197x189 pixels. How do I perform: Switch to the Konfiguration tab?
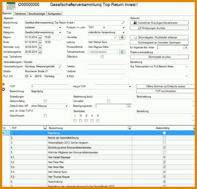click(x=54, y=14)
